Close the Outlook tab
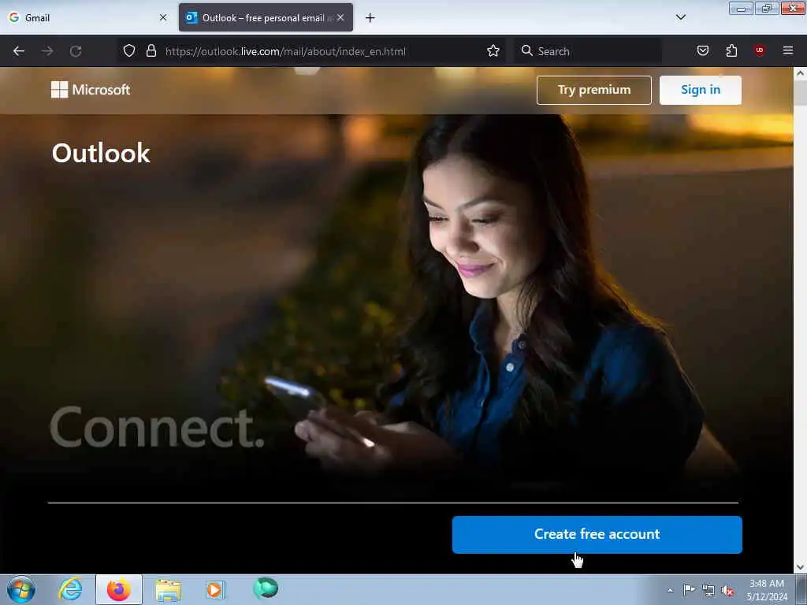807x605 pixels. click(340, 17)
